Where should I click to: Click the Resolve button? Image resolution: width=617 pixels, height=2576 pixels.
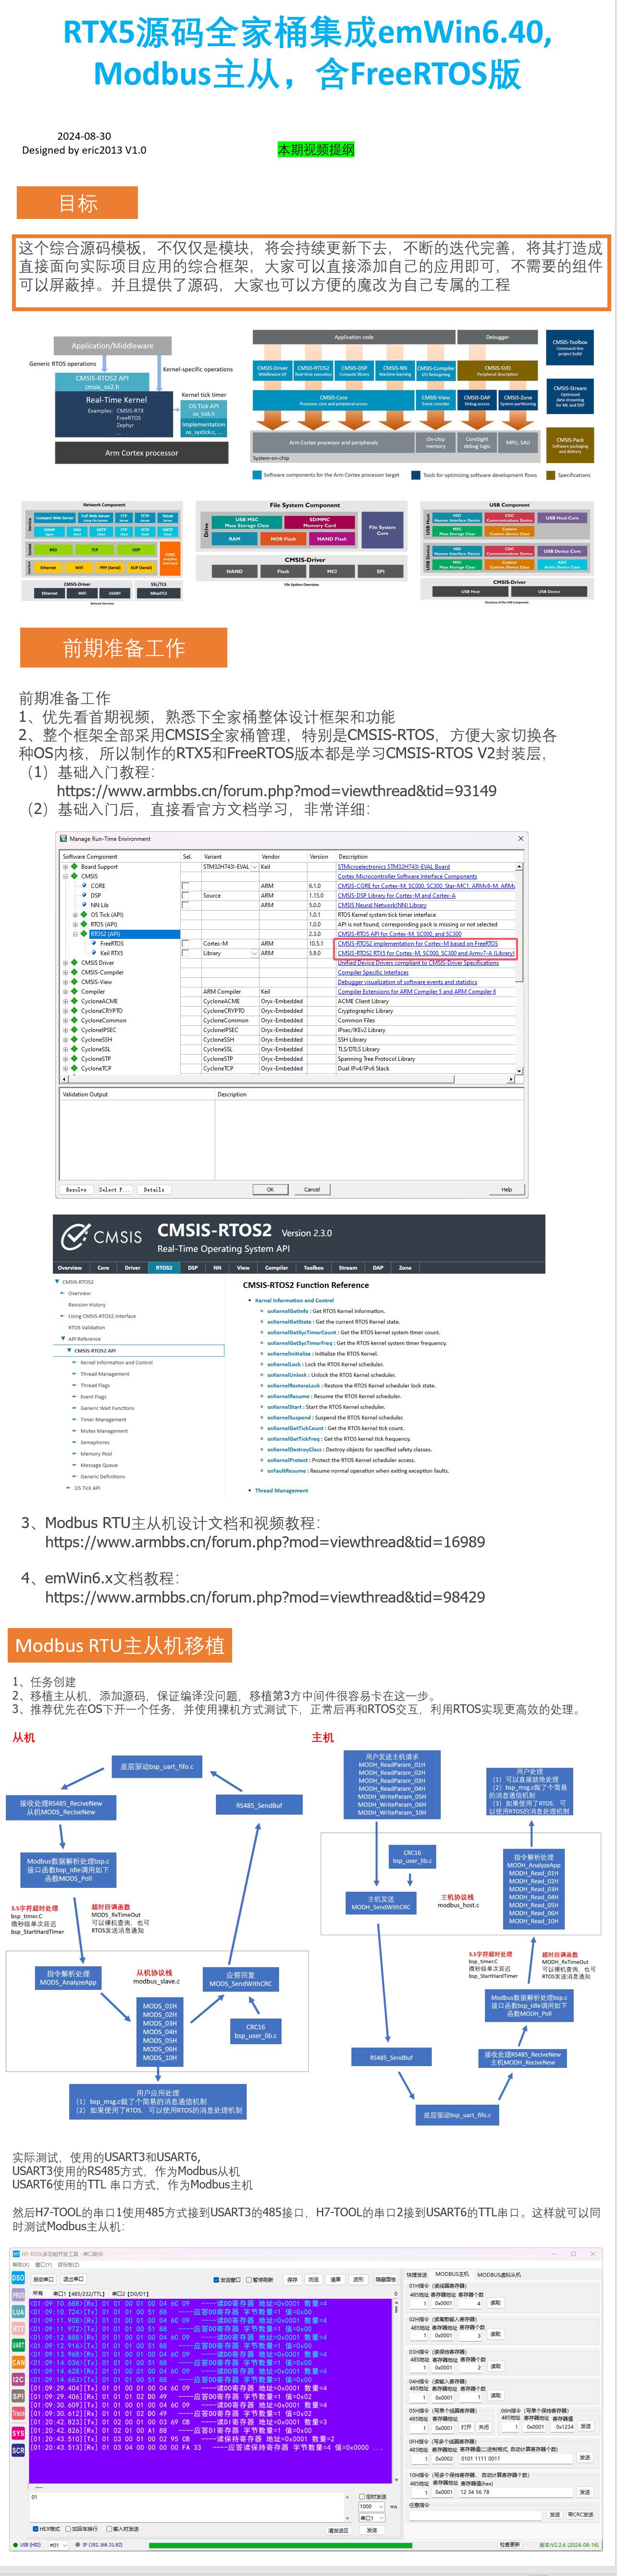[76, 1190]
